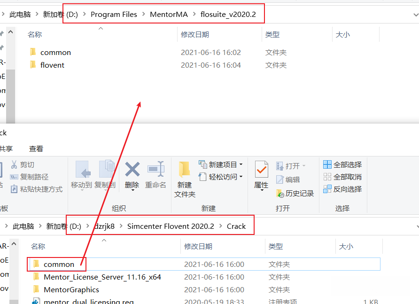419x304 pixels.
Task: Open the Share (共享) ribbon tab
Action: tap(6, 148)
